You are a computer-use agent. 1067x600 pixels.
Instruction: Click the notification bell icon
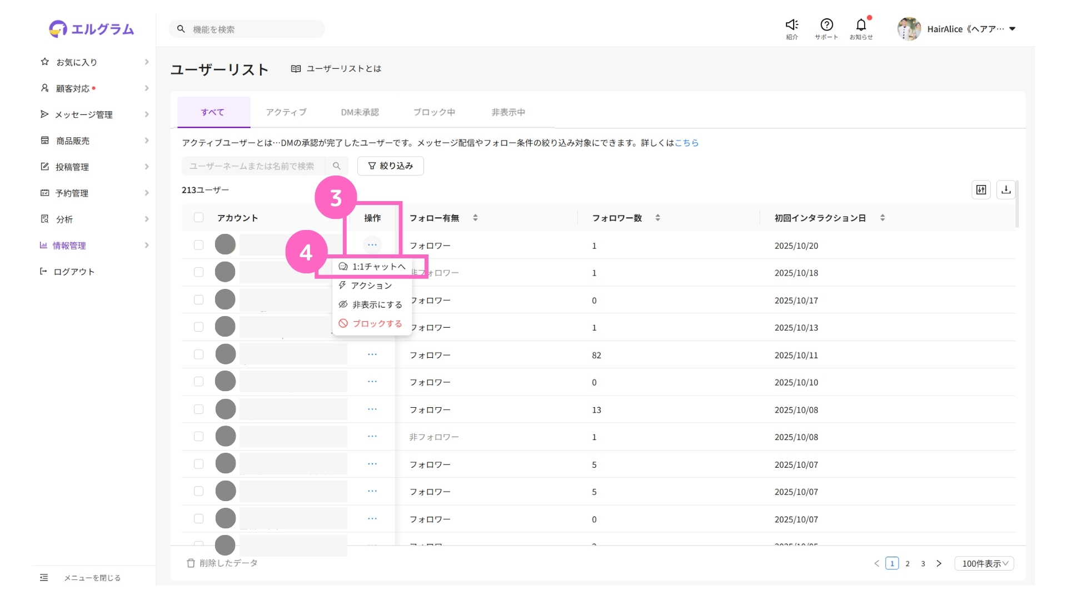pos(861,25)
